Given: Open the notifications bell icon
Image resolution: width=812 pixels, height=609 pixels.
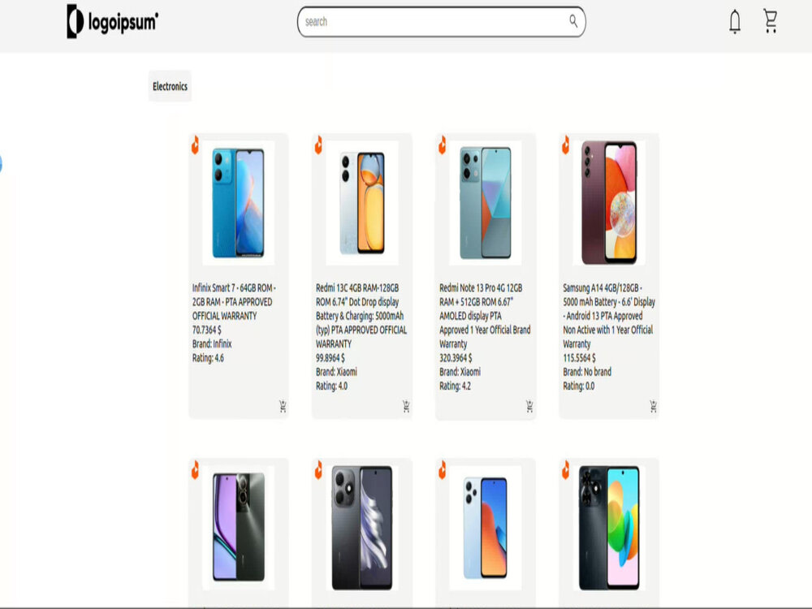Looking at the screenshot, I should pos(734,22).
